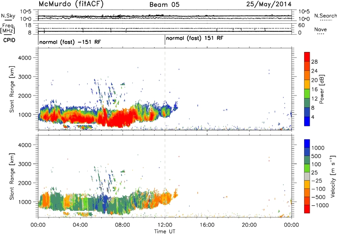Click the -500 label on the velocity colorbar

point(318,197)
